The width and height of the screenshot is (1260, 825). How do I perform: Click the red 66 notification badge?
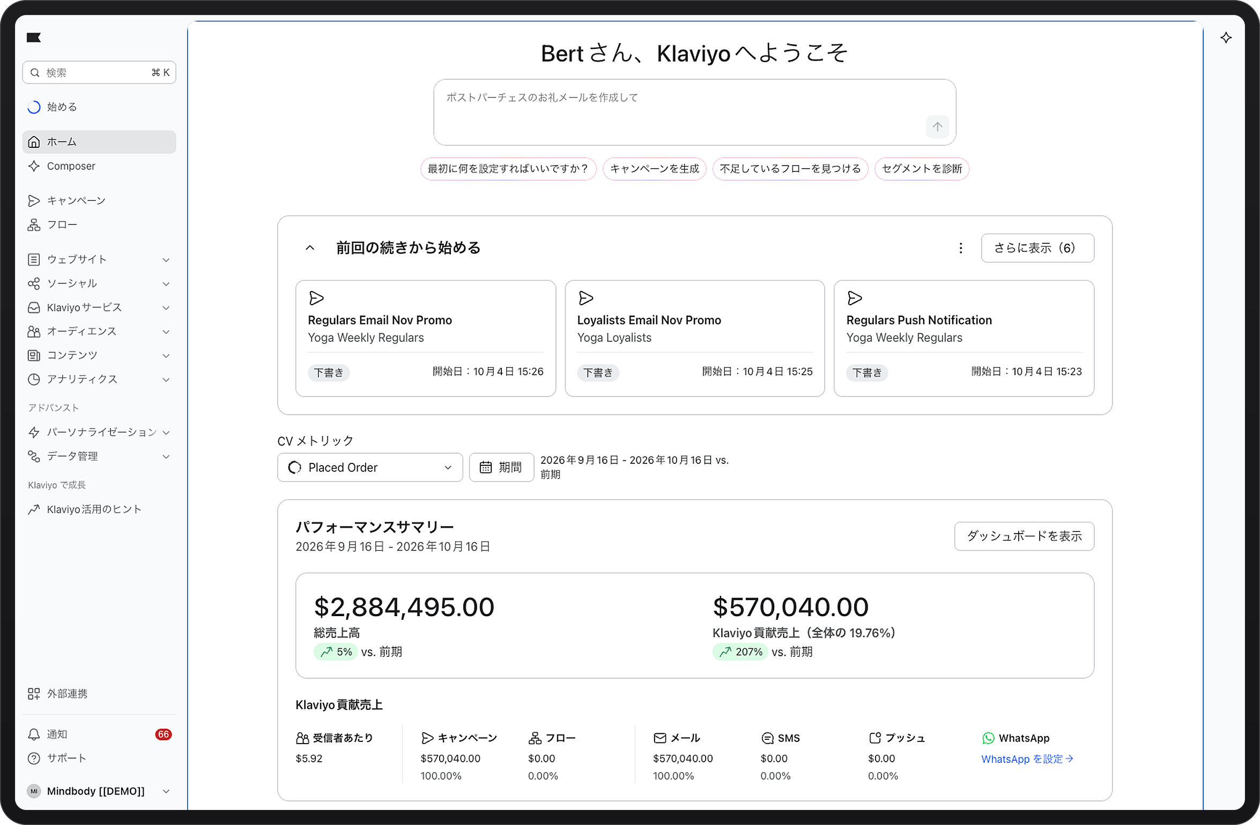pos(164,734)
